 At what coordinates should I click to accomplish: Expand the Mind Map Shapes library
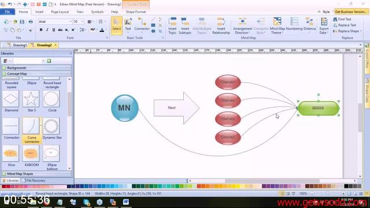(x=36, y=173)
